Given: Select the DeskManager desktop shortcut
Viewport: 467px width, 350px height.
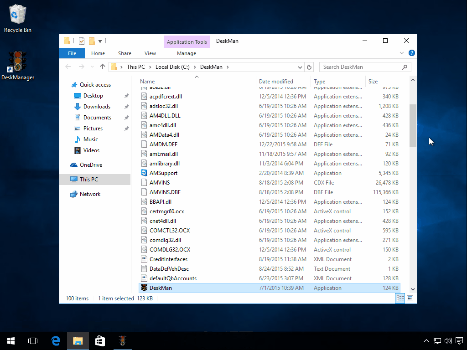Looking at the screenshot, I should (18, 66).
